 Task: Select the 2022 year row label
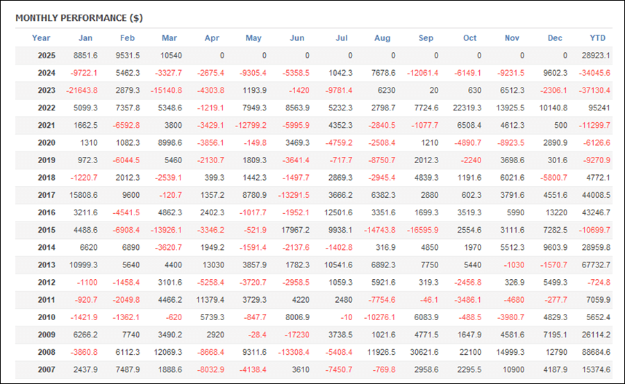click(x=47, y=108)
